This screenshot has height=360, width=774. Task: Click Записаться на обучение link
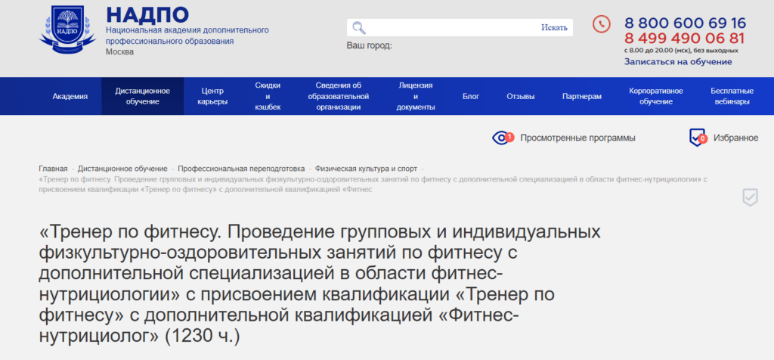(x=678, y=62)
